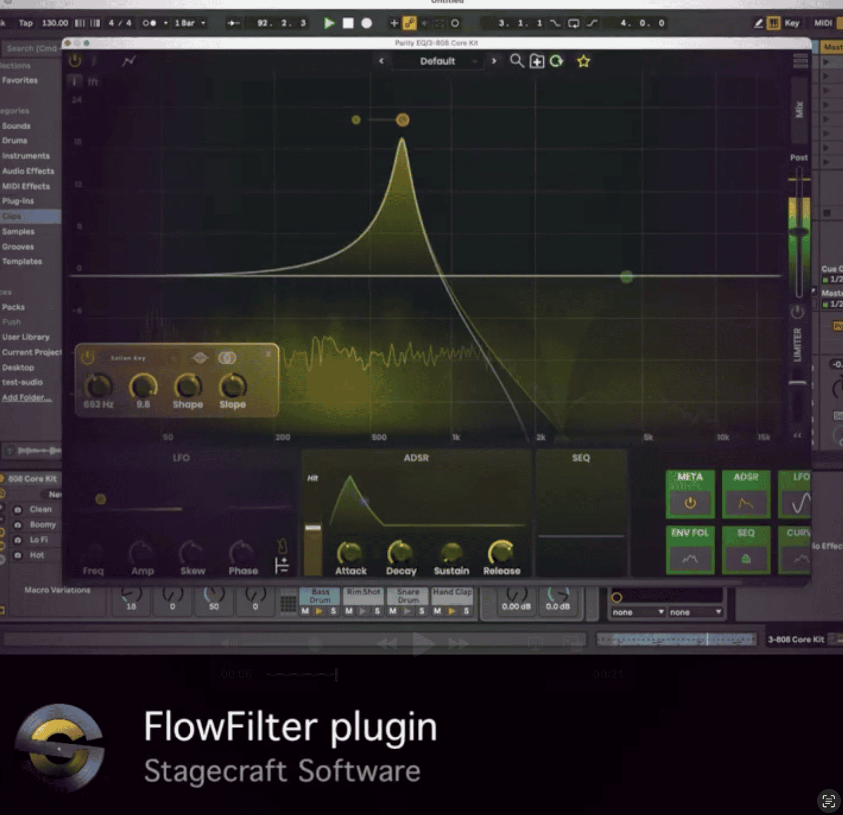Click the Ableton transport Stop button
The width and height of the screenshot is (843, 815).
tap(348, 23)
